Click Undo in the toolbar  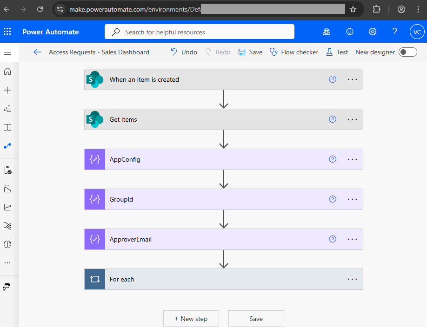(x=184, y=52)
